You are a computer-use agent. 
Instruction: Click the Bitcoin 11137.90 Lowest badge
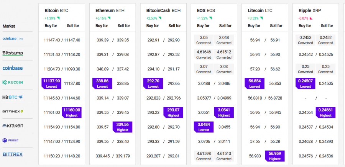[51, 83]
